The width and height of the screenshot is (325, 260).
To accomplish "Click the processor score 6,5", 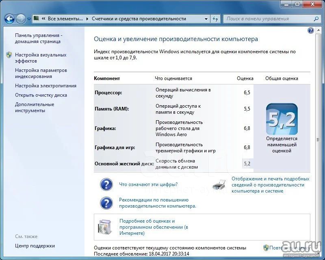I will [247, 93].
